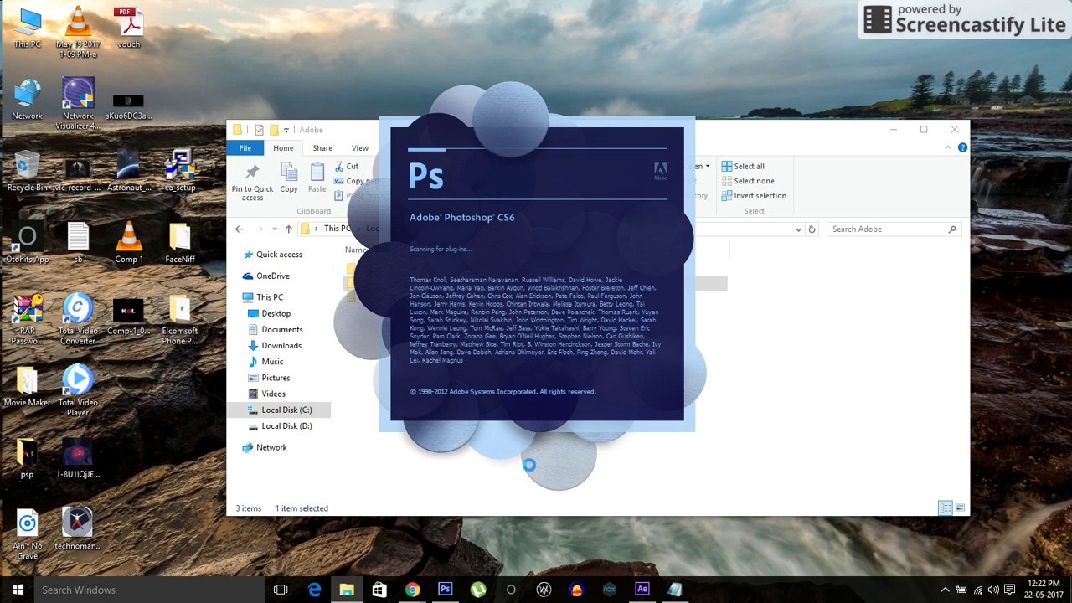Open Documents in navigation pane
This screenshot has width=1072, height=603.
click(x=281, y=329)
